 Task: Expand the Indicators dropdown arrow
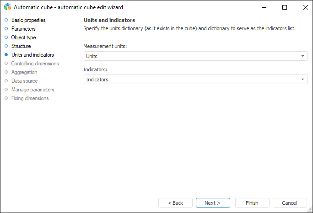(302, 80)
